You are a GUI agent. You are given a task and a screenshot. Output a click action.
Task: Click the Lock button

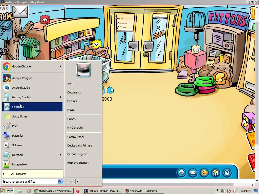(70, 181)
